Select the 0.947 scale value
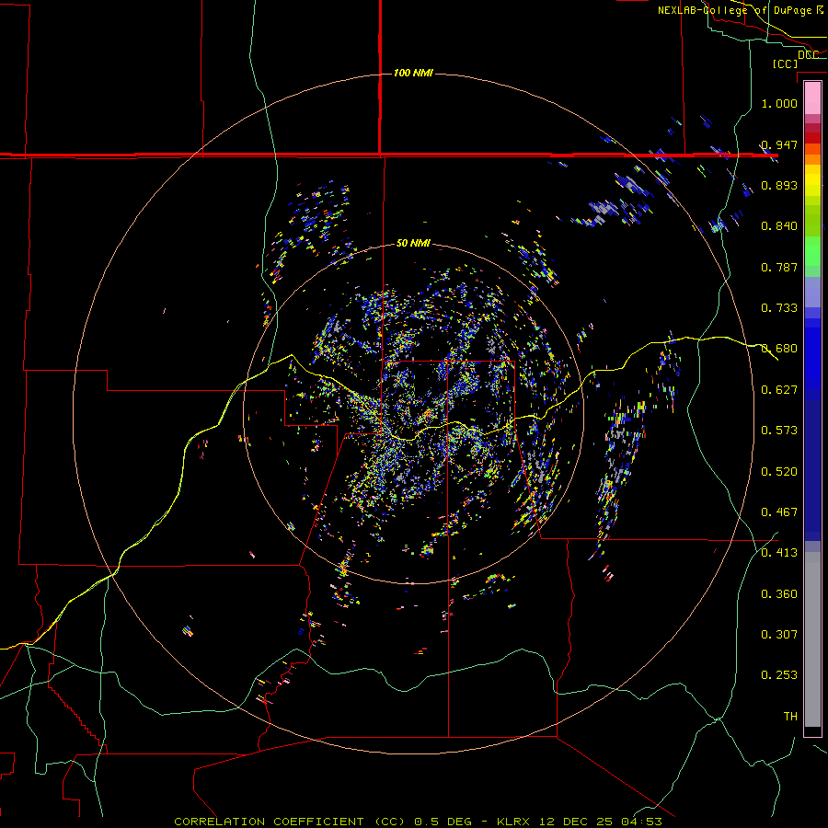Screen dimensions: 828x828 [x=779, y=144]
